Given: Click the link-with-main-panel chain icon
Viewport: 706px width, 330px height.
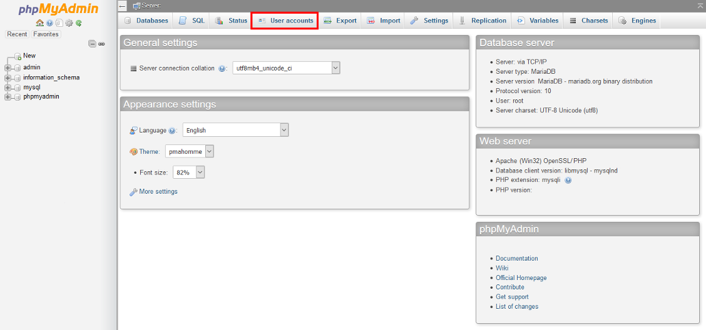Looking at the screenshot, I should (101, 44).
